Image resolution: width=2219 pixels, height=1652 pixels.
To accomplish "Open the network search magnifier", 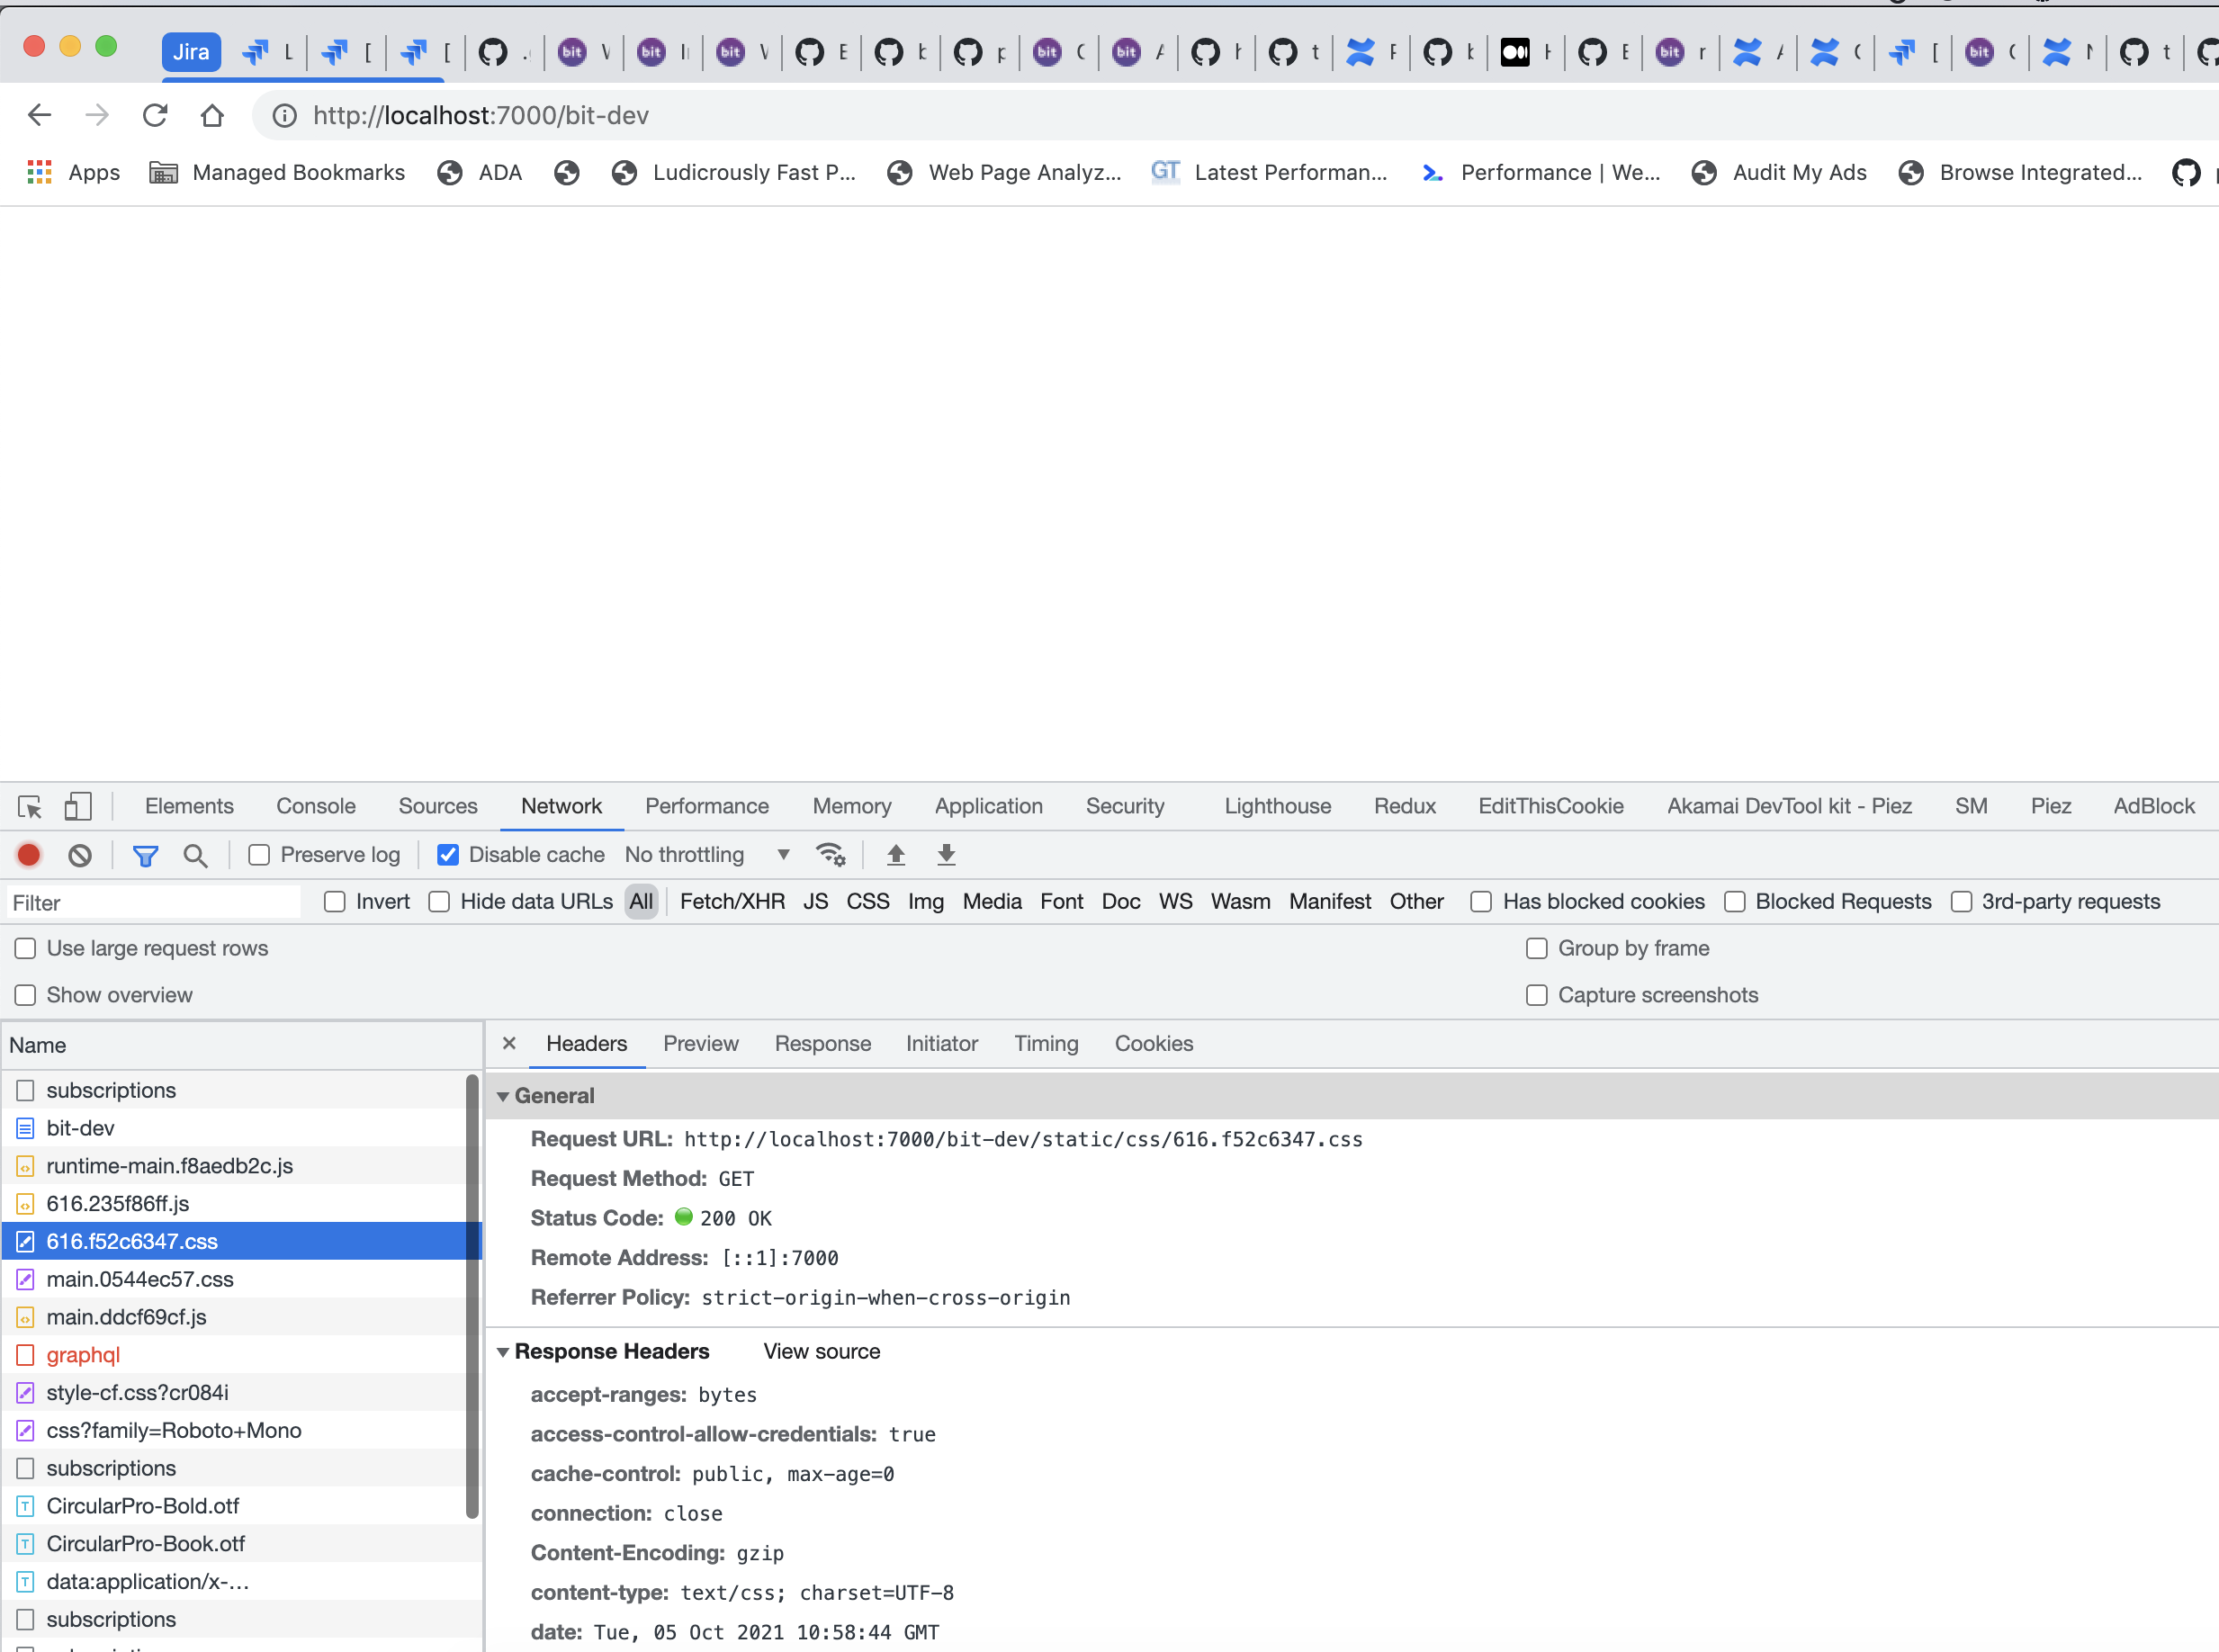I will 195,855.
